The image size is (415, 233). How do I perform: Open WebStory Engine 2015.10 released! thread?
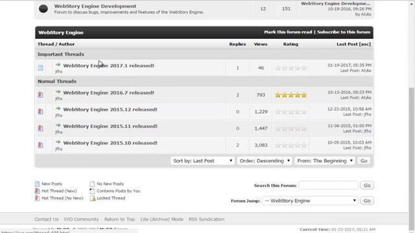[110, 143]
